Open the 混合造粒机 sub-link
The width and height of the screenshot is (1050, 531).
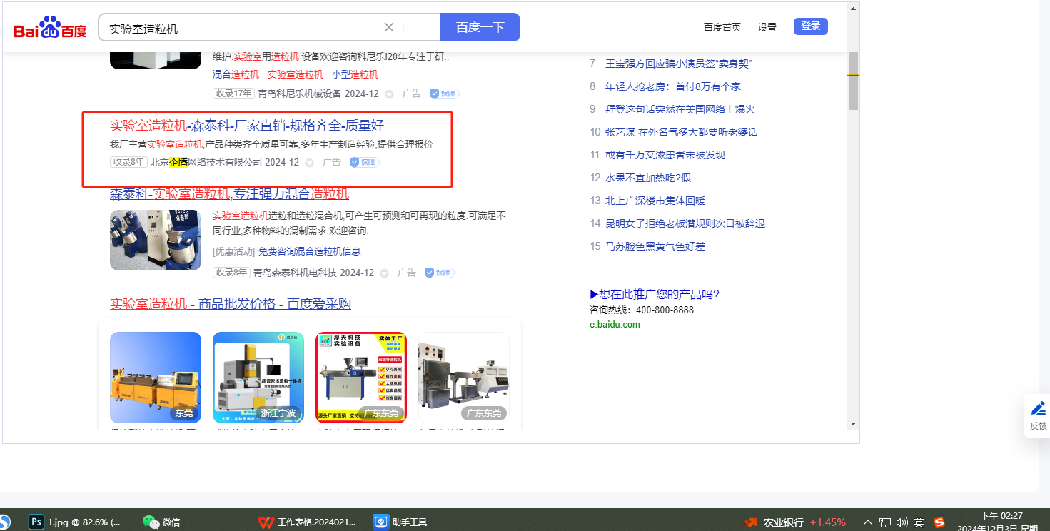pyautogui.click(x=236, y=74)
